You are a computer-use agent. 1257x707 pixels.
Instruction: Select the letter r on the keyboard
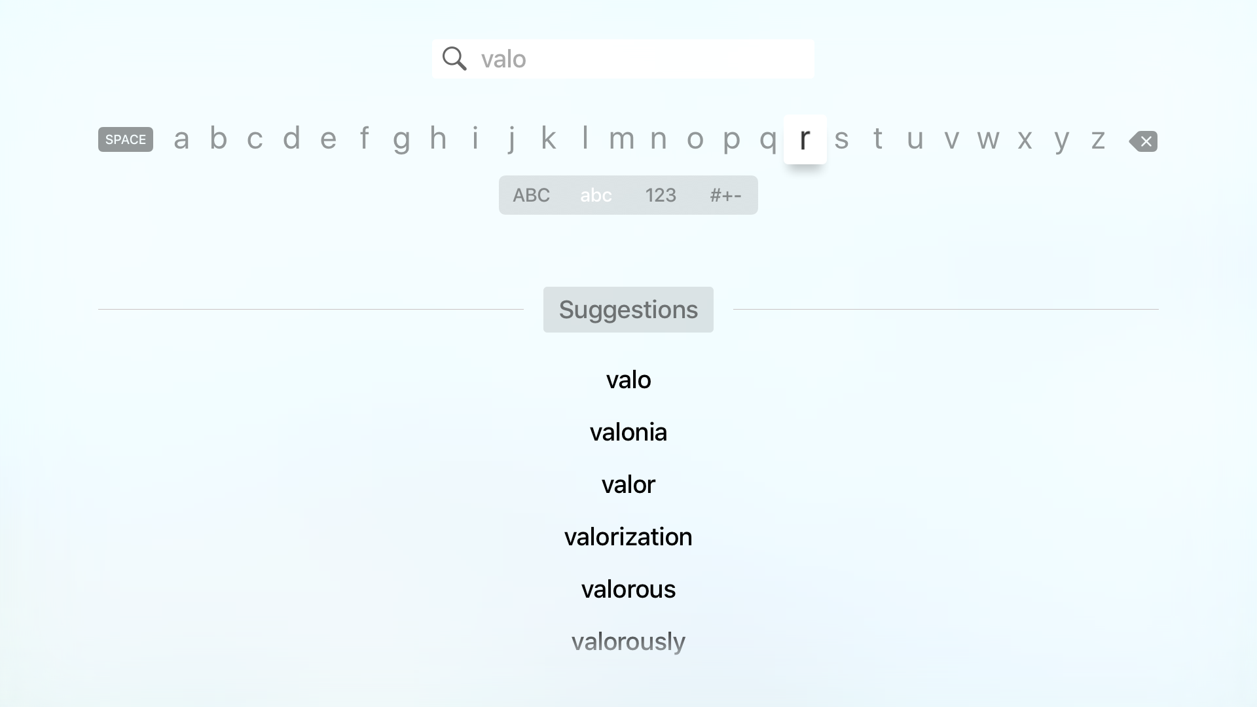point(805,139)
